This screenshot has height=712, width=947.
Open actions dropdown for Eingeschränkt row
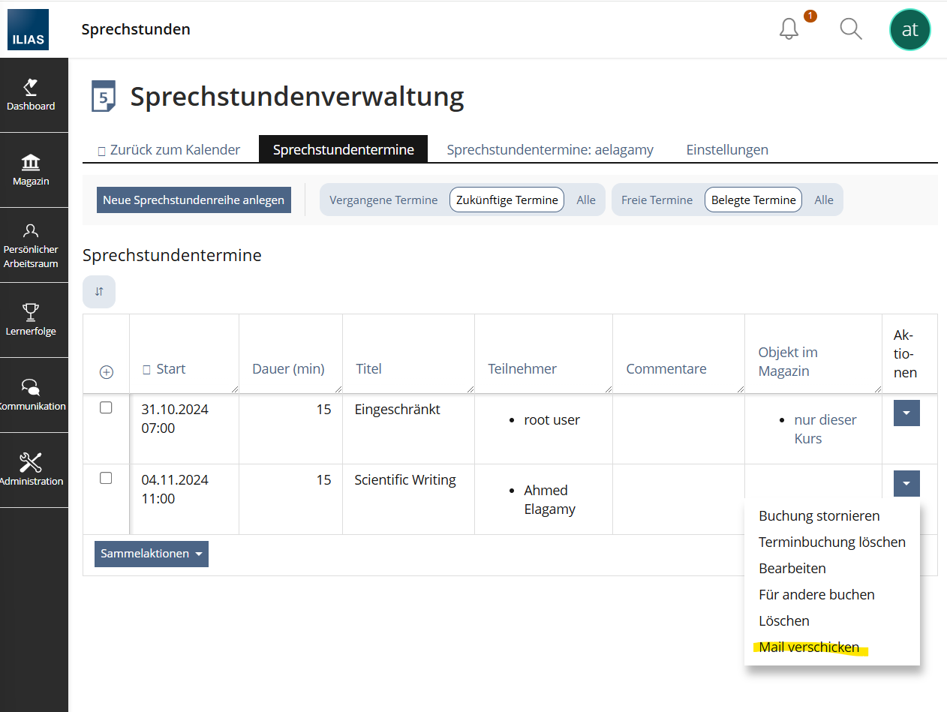906,413
